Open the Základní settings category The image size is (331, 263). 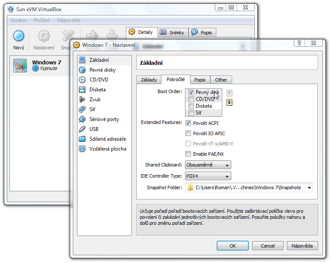click(104, 60)
